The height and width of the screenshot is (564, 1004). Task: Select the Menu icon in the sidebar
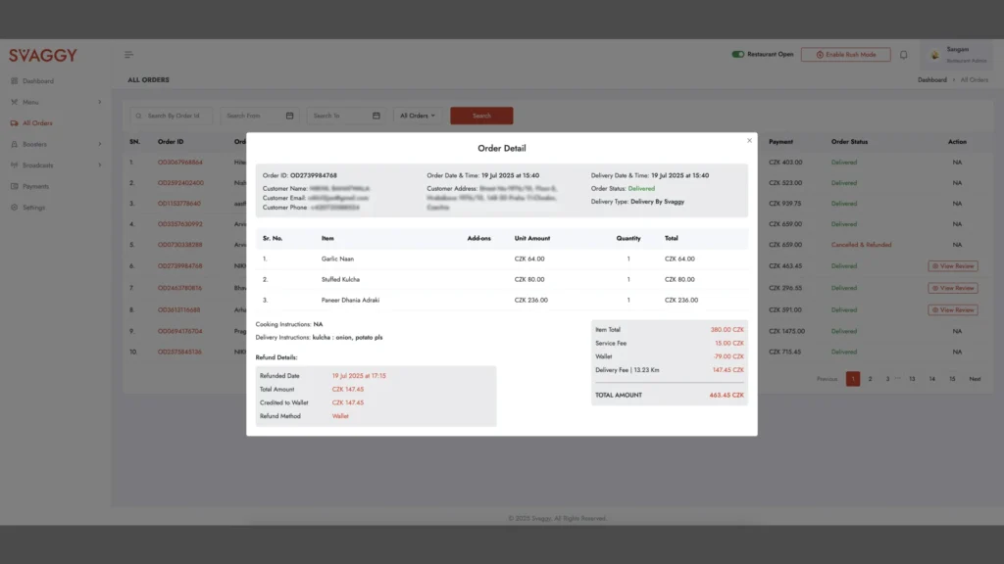[x=13, y=102]
